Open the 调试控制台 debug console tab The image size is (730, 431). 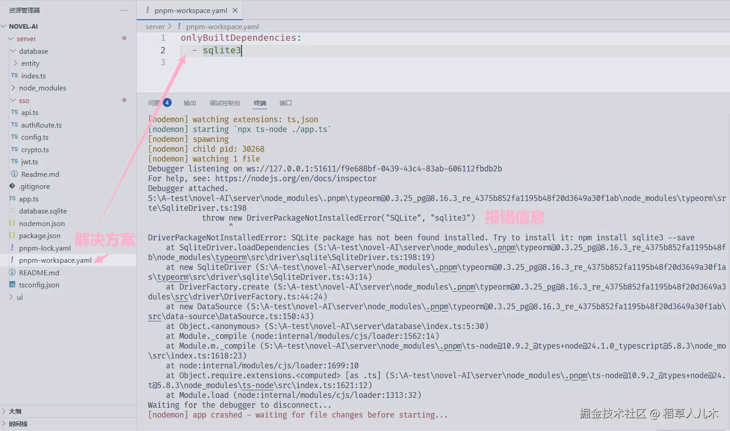(x=225, y=103)
